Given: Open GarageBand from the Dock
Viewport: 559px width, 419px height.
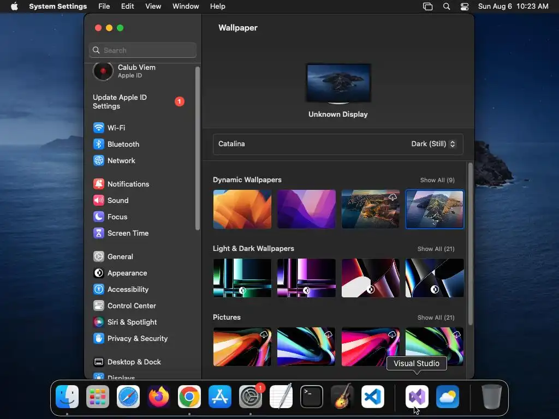Looking at the screenshot, I should (342, 397).
